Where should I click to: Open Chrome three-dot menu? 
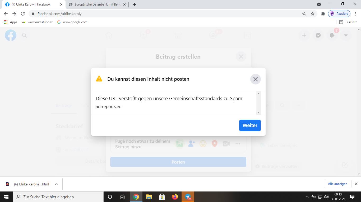tap(355, 14)
